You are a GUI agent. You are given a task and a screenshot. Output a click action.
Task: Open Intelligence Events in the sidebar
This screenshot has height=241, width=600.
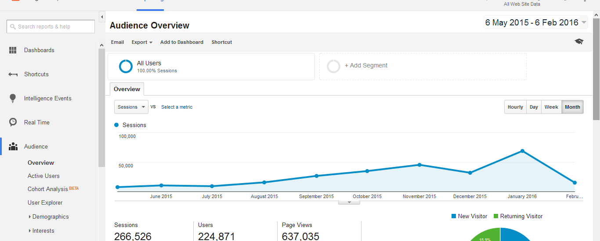point(47,99)
